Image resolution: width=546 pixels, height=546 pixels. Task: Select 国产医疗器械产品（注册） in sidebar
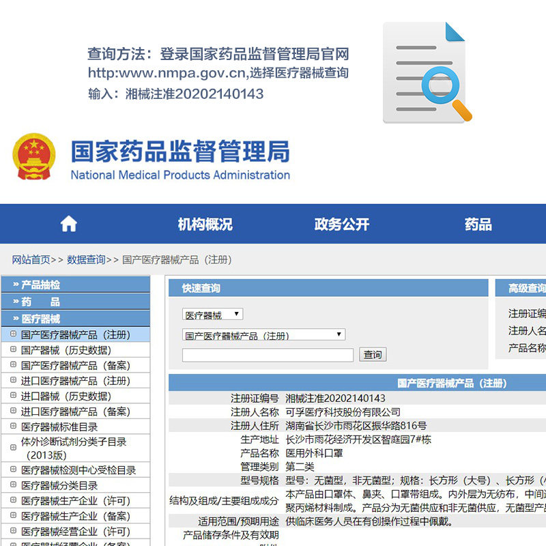click(76, 334)
